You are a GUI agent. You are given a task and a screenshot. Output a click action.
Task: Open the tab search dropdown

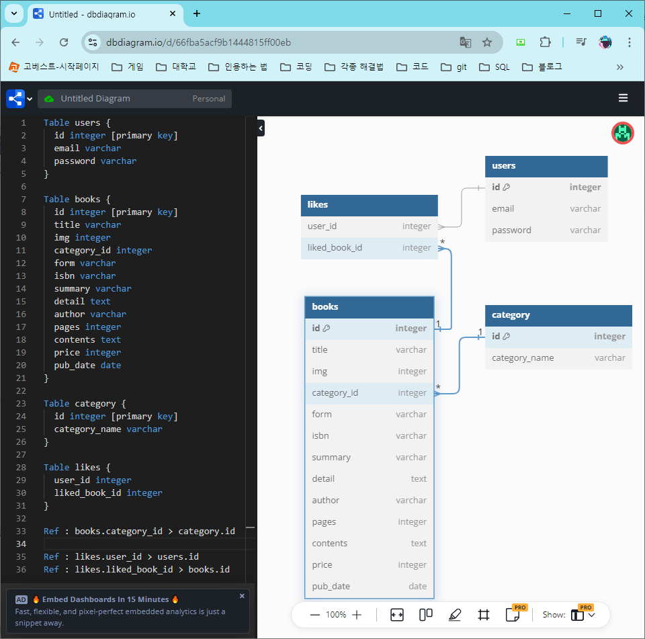(x=14, y=13)
